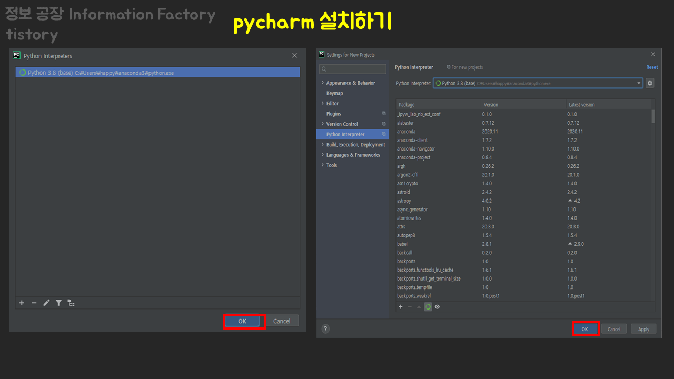Click uninstall package minus icon below package table

click(x=410, y=306)
